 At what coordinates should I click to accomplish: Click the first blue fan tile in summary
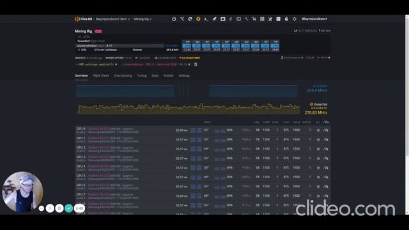click(187, 45)
